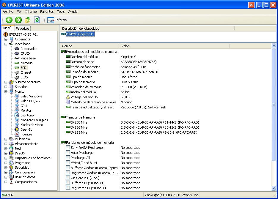
Task: Select Monitores múltiples in the tree
Action: [34, 120]
